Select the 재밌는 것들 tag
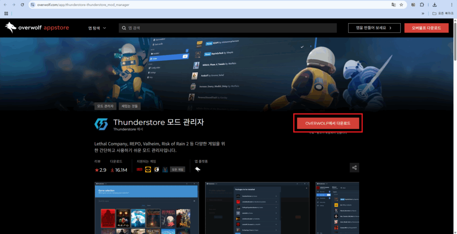The image size is (457, 234). pyautogui.click(x=130, y=106)
